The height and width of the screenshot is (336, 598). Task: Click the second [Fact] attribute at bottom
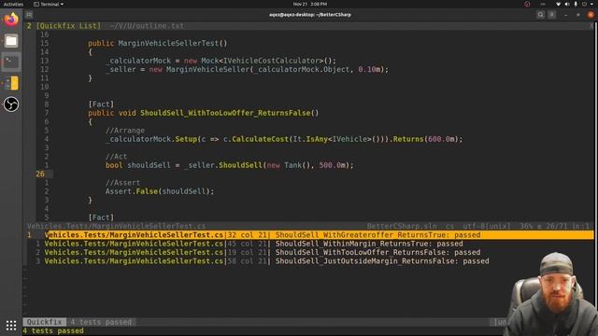(x=101, y=217)
